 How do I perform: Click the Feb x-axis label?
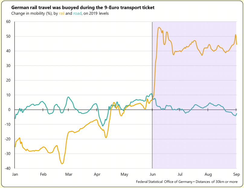pos(43,174)
